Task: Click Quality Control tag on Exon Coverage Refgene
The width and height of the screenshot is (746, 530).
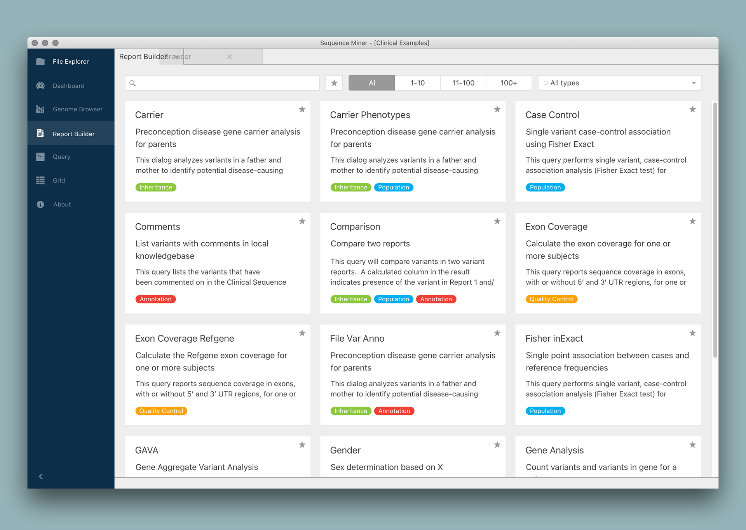Action: click(161, 411)
